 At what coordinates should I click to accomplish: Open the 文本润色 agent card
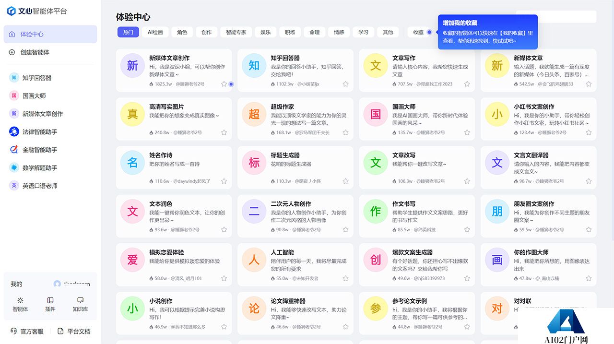point(174,216)
